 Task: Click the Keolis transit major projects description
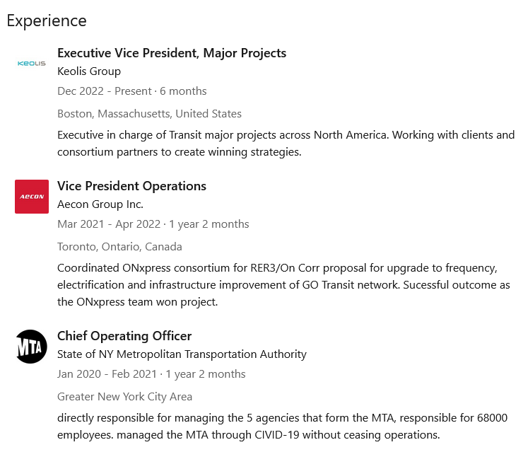pyautogui.click(x=286, y=143)
